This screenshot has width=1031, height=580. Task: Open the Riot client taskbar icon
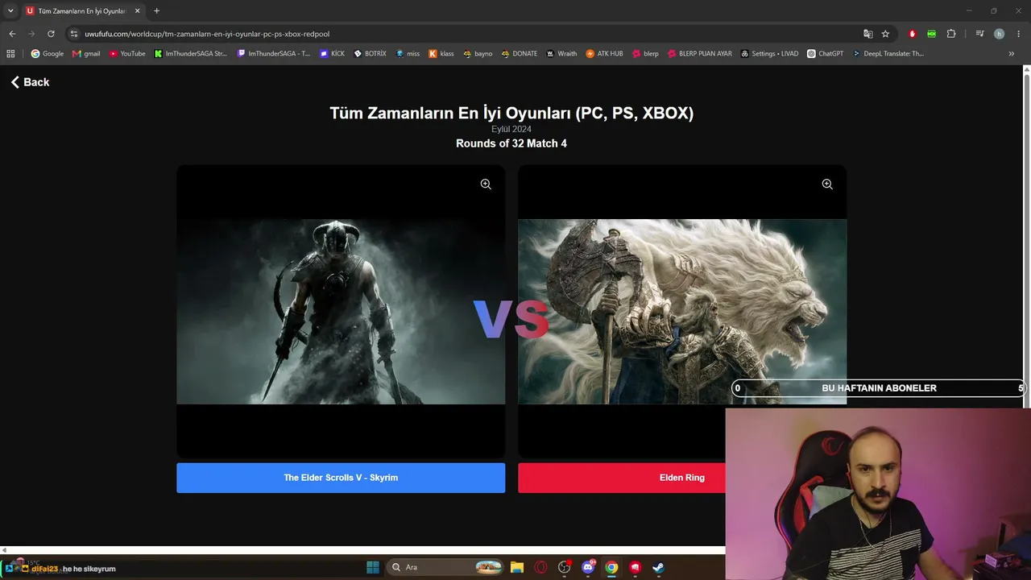(x=635, y=567)
